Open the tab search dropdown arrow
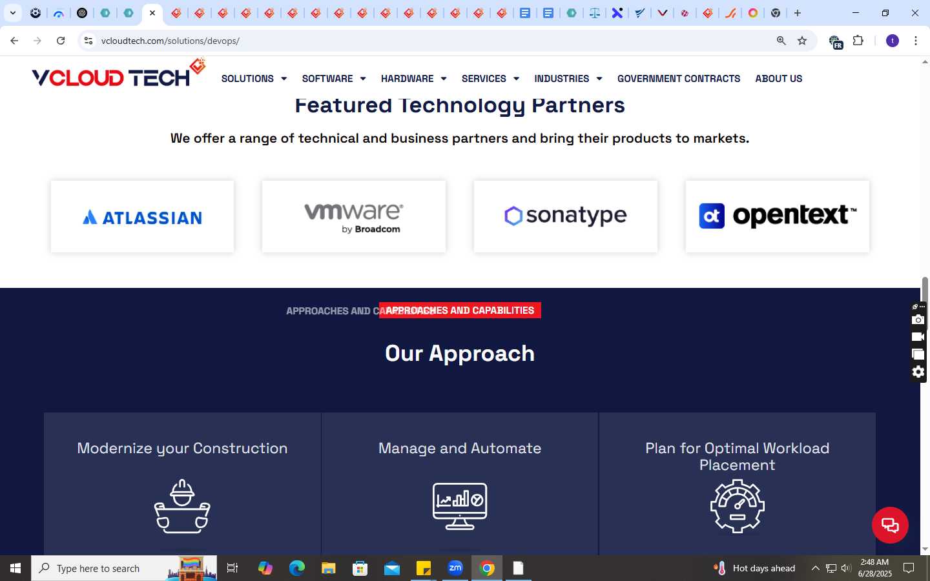Viewport: 930px width, 581px height. tap(12, 13)
